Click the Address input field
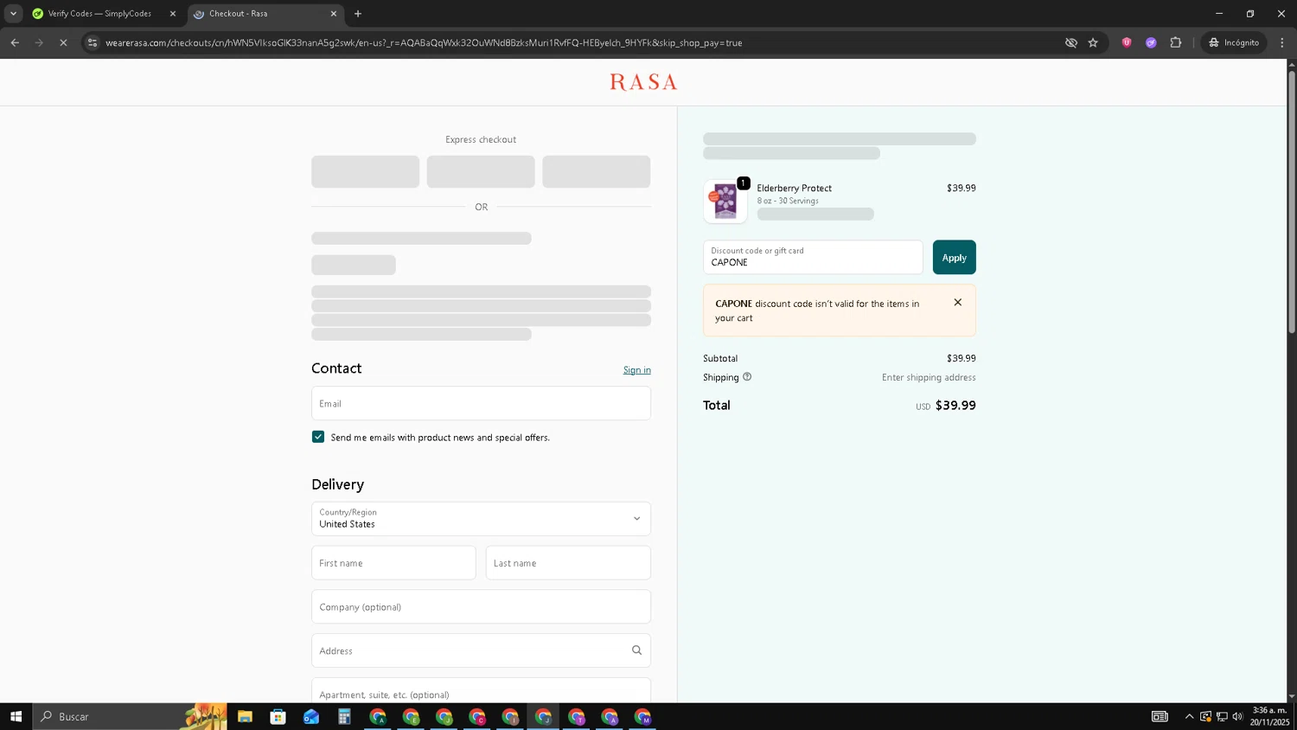The width and height of the screenshot is (1297, 730). (481, 650)
